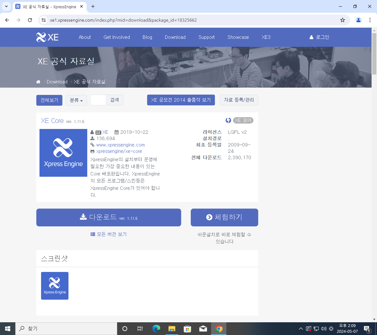The width and height of the screenshot is (377, 335).
Task: Open Cortana circle icon in taskbar
Action: [124, 329]
